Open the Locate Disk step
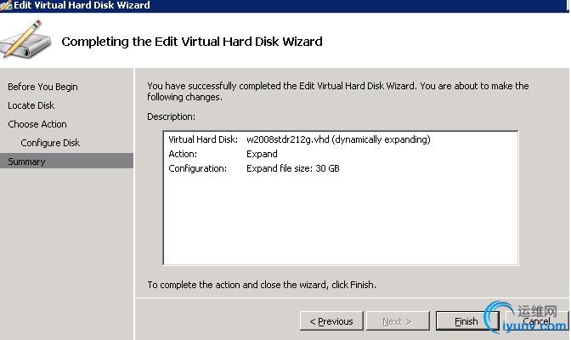571x340 pixels. 31,105
